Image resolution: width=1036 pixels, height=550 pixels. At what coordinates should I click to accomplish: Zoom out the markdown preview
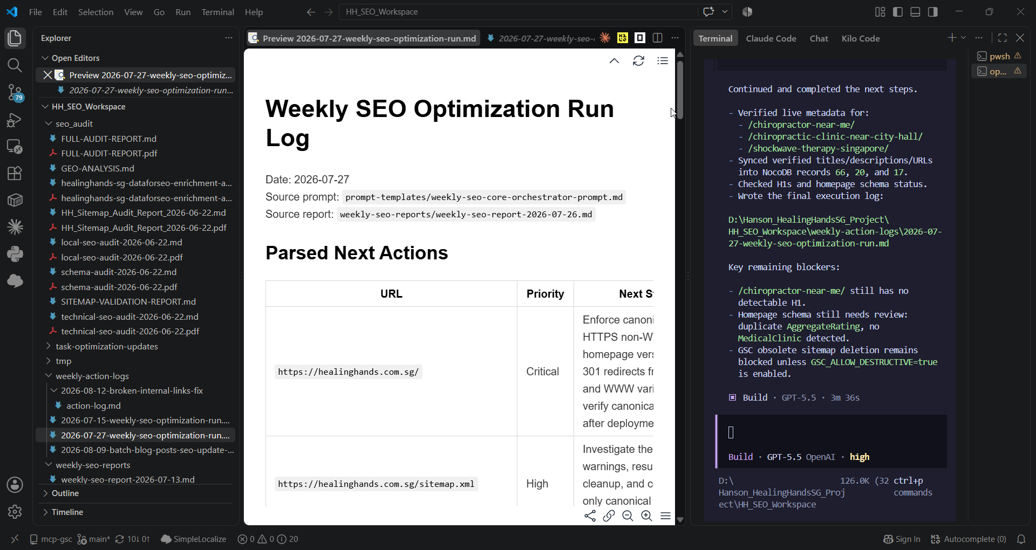[628, 516]
